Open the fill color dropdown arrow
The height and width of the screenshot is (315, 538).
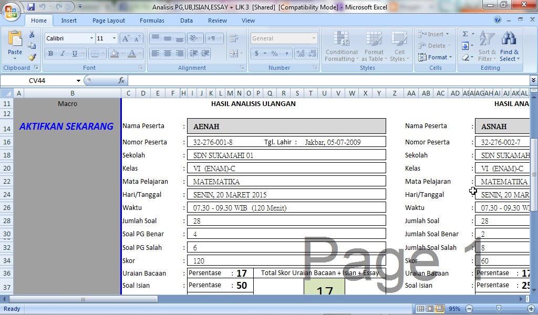(122, 54)
